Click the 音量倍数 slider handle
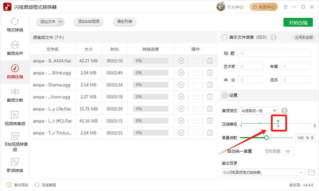The height and width of the screenshot is (191, 319). (267, 138)
